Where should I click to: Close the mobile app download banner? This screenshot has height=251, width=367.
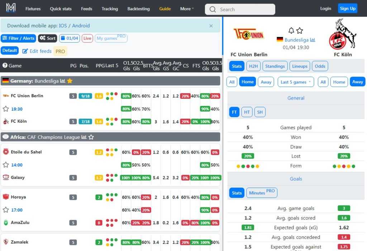211,26
